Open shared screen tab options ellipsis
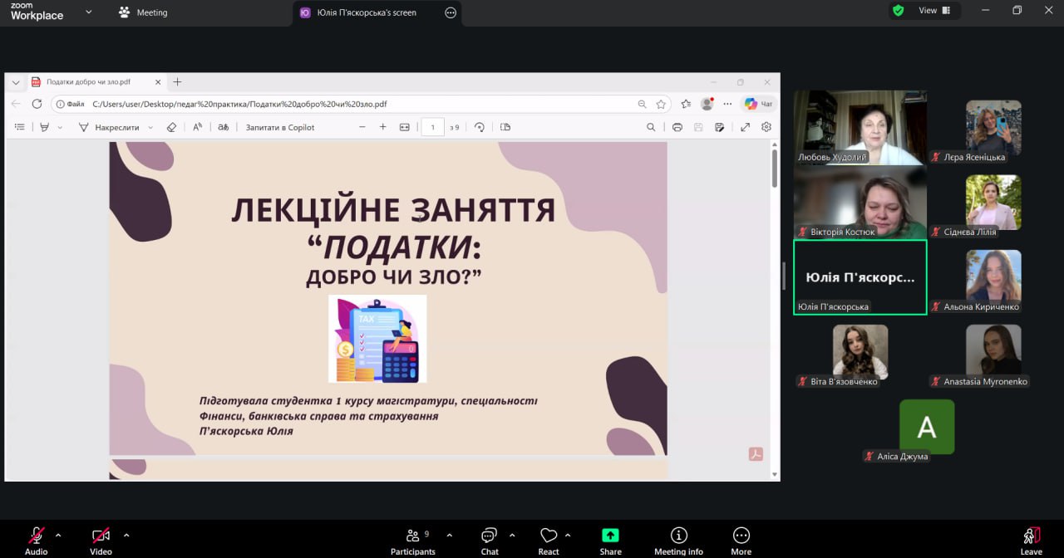 (x=451, y=12)
